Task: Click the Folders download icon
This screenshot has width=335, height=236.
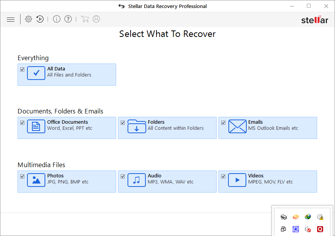Action: pyautogui.click(x=137, y=126)
